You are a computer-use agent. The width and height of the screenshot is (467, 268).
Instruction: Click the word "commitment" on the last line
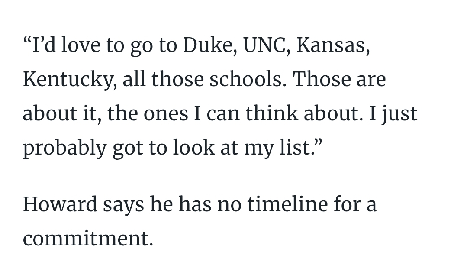point(87,238)
